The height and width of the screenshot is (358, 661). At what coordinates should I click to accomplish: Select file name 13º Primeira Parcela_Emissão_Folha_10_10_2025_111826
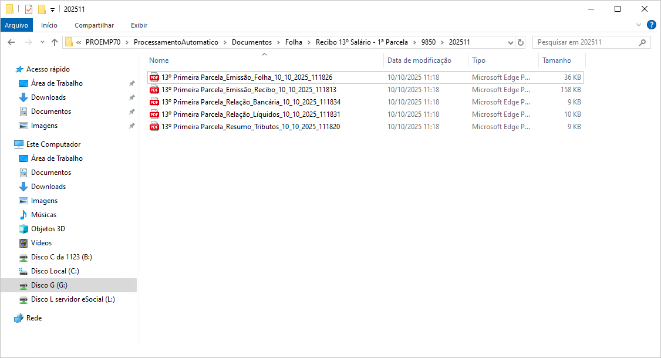coord(247,77)
